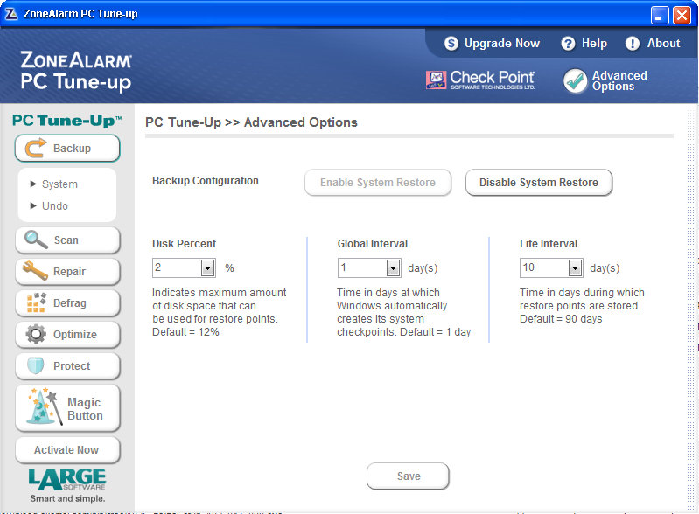Click the About exclamation icon
The image size is (699, 514).
pos(633,43)
